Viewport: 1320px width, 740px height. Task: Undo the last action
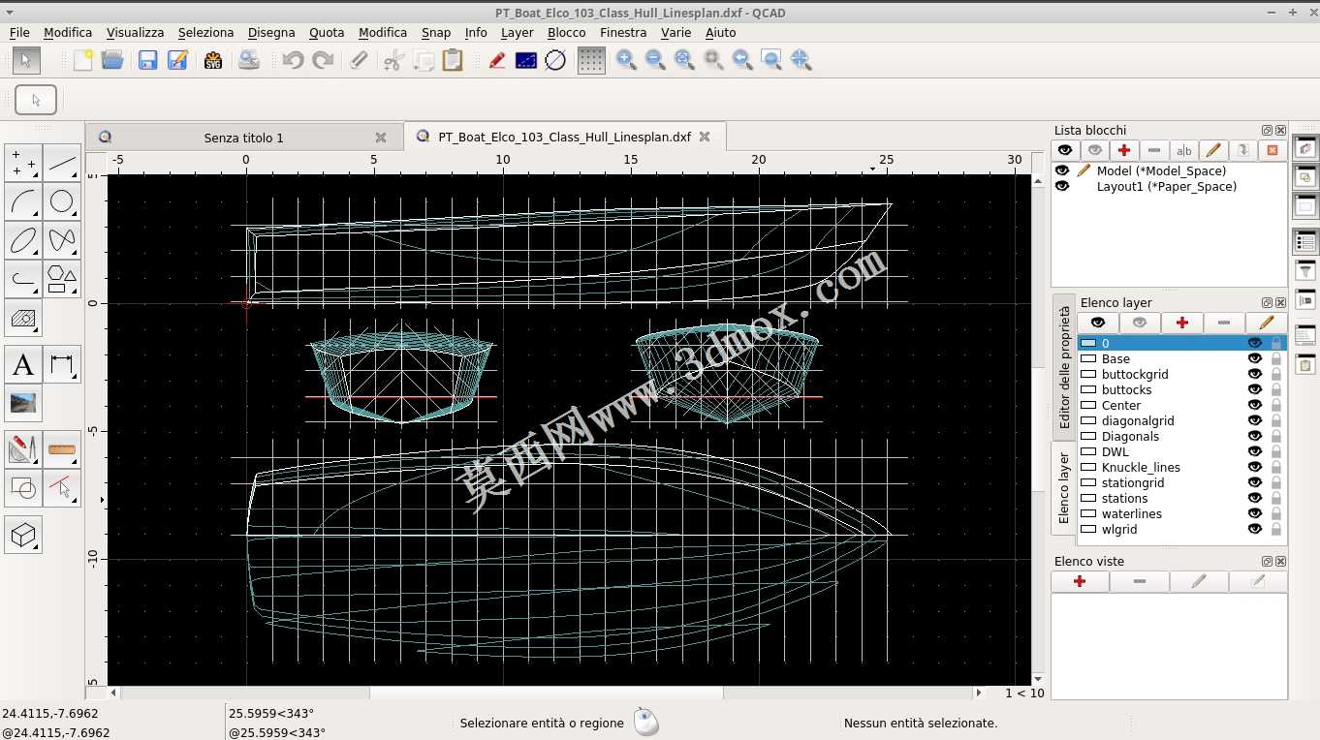[x=293, y=60]
